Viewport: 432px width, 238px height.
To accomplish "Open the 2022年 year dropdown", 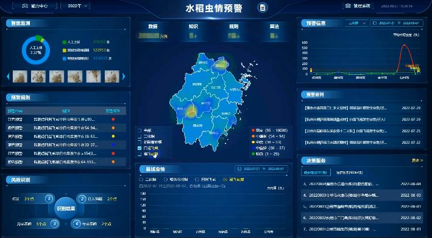I will (x=75, y=5).
